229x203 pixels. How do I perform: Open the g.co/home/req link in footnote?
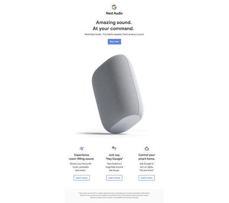pos(115,195)
